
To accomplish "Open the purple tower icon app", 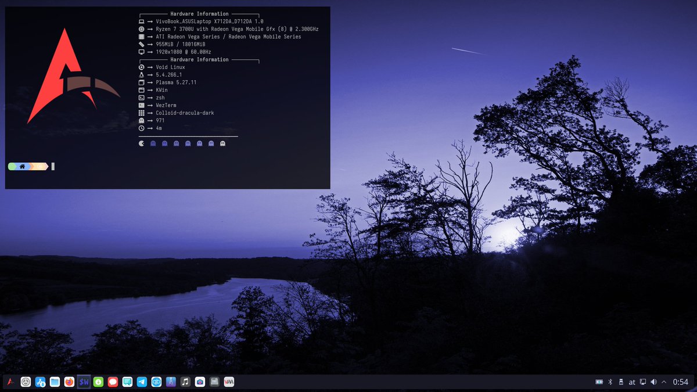I will pyautogui.click(x=171, y=382).
